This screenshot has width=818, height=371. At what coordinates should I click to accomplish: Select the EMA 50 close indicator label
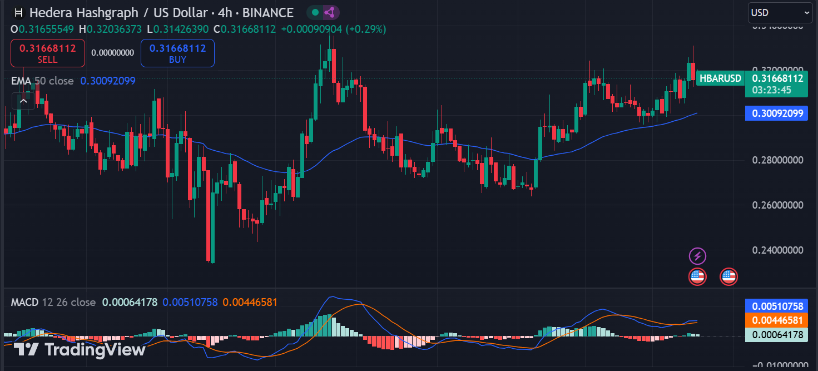point(42,81)
